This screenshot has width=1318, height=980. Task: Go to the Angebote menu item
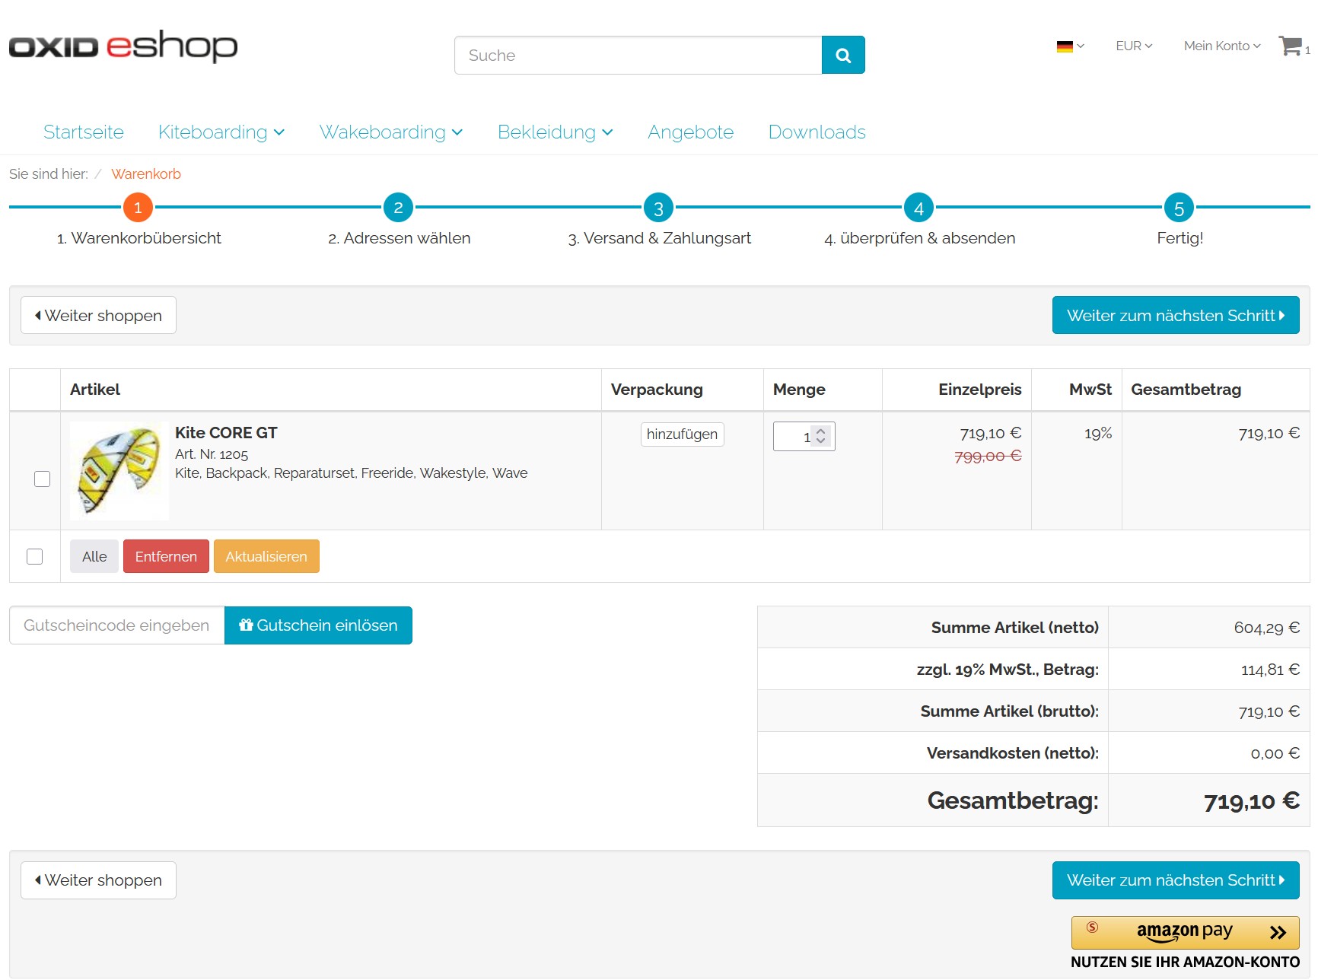tap(690, 132)
